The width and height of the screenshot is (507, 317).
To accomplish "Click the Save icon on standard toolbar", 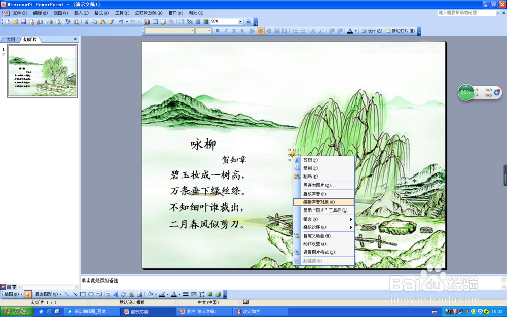I will 24,22.
